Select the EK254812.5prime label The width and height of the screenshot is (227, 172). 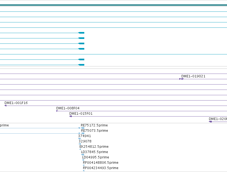(x=94, y=146)
